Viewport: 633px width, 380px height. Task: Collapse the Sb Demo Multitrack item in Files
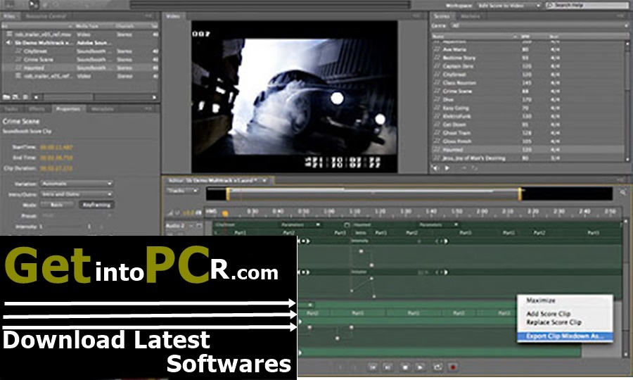point(8,42)
